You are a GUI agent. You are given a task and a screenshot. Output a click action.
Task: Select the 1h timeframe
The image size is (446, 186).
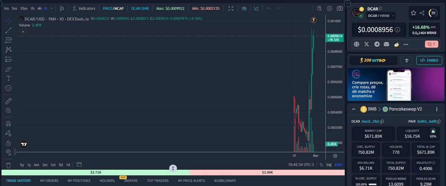33,8
